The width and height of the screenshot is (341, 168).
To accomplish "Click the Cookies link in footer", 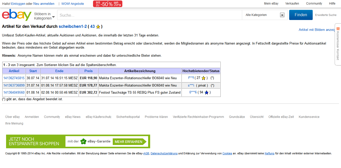I will tap(227, 153).
